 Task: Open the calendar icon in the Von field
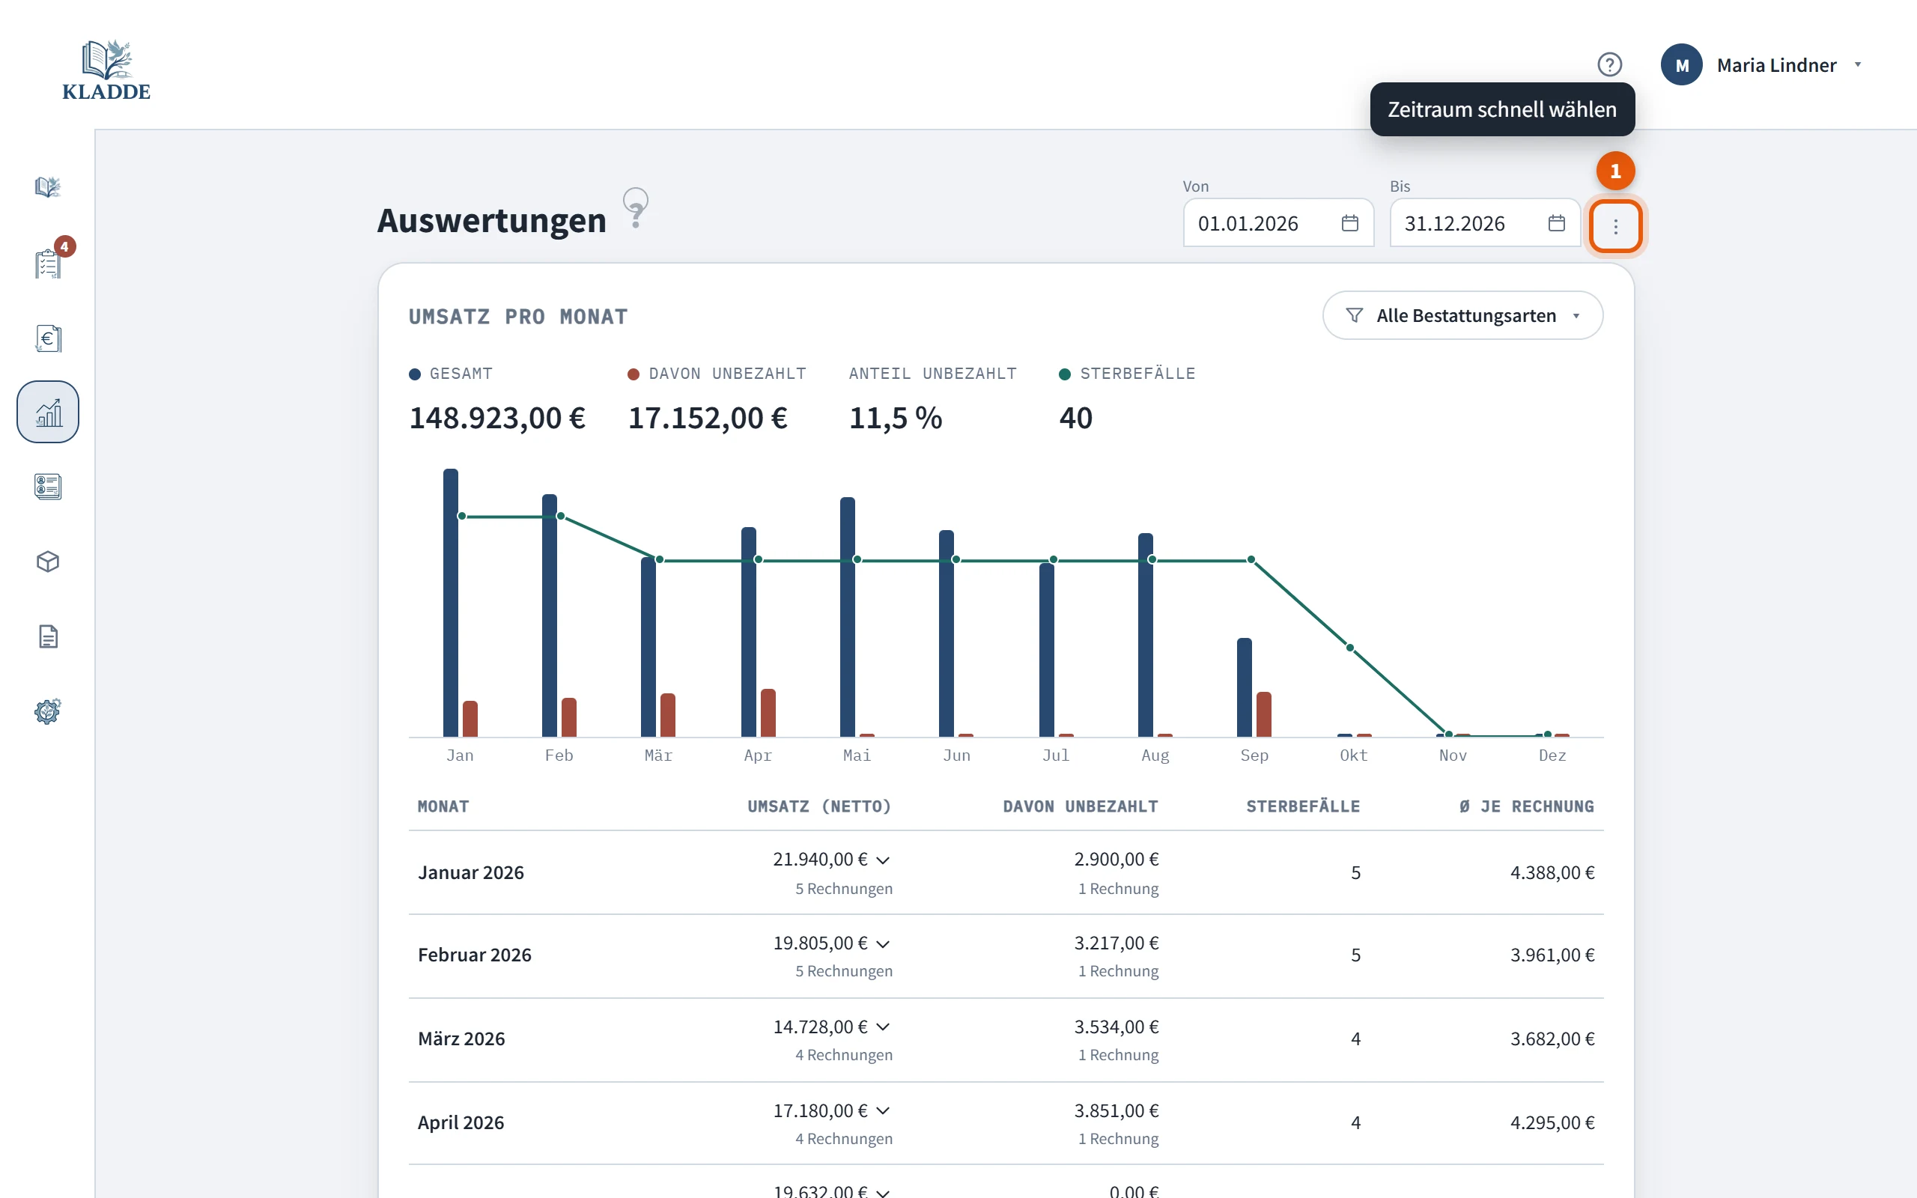[x=1350, y=223]
